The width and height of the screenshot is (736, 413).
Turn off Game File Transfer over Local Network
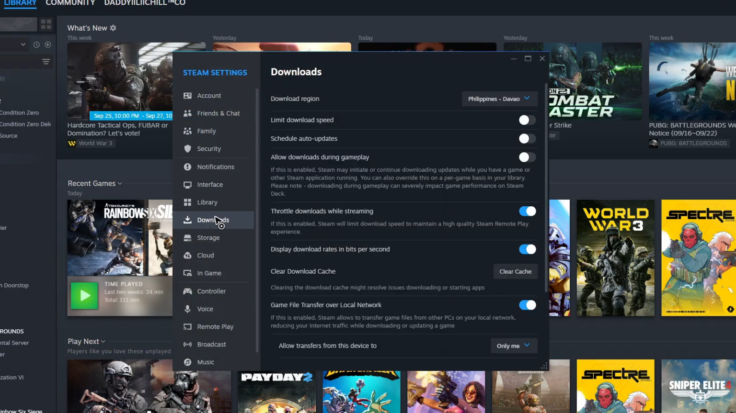527,305
